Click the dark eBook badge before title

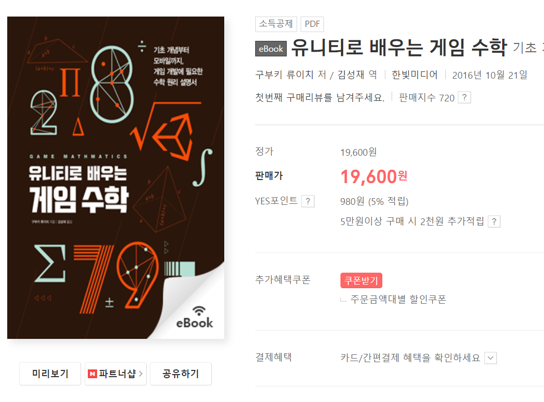coord(271,49)
